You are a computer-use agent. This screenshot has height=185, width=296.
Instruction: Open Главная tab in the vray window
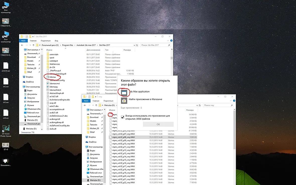click(x=96, y=101)
